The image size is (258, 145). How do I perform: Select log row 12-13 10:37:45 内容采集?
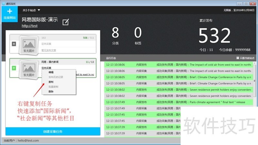click(143, 121)
